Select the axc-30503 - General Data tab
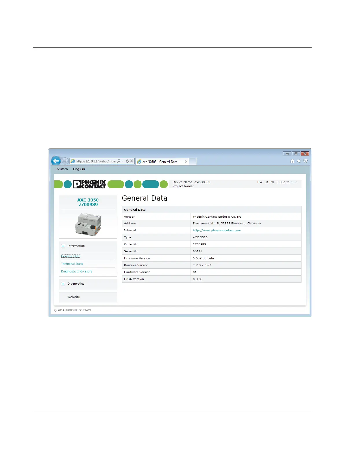The image size is (344, 458). pyautogui.click(x=162, y=162)
